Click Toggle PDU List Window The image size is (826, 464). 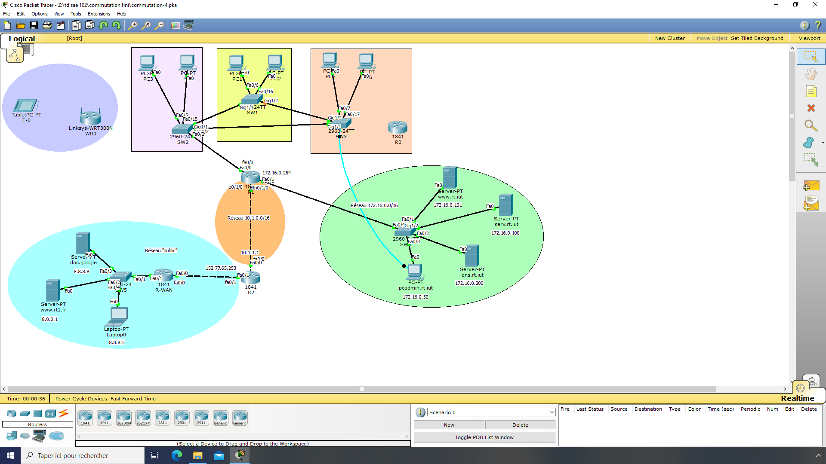coord(484,437)
